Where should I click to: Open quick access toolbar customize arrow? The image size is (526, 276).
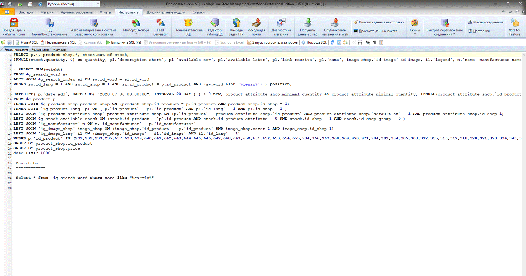104,4
